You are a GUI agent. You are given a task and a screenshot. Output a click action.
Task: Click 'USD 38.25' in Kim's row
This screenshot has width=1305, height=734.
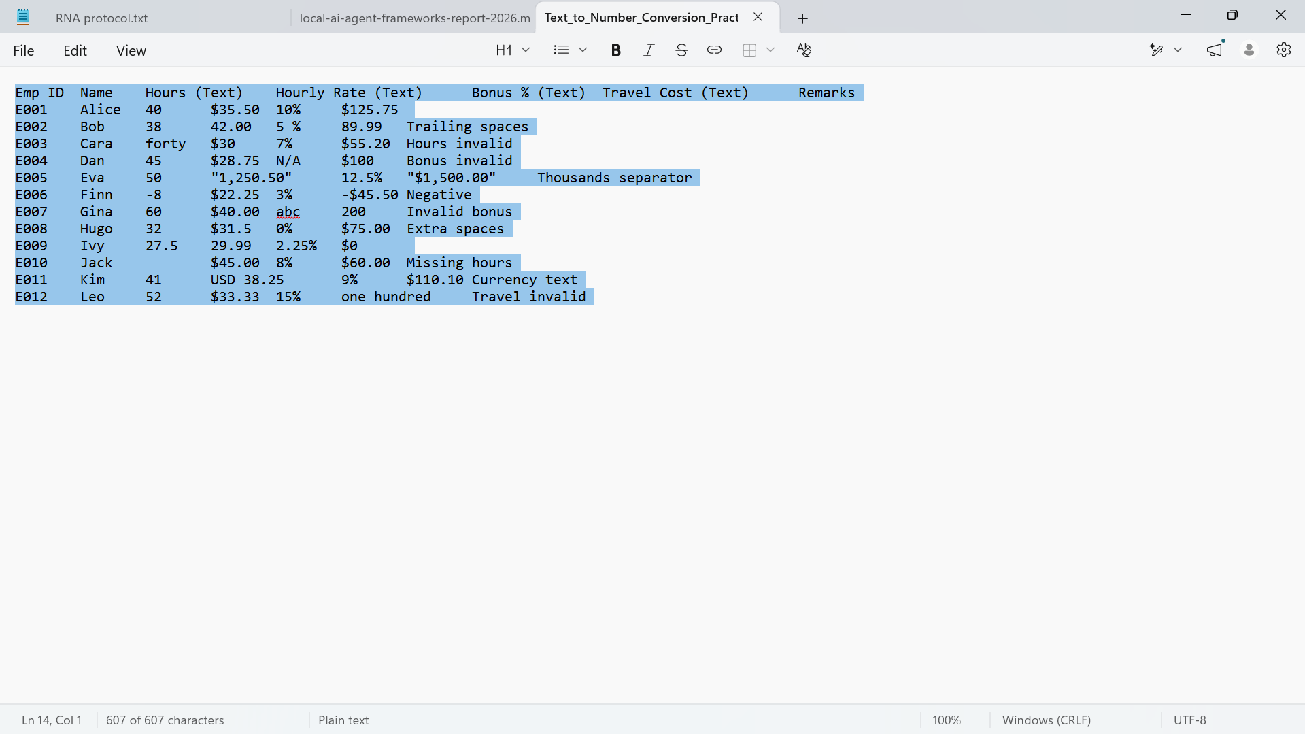[x=247, y=280]
